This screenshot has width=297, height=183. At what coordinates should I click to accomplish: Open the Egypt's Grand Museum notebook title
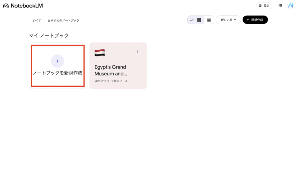pyautogui.click(x=111, y=70)
